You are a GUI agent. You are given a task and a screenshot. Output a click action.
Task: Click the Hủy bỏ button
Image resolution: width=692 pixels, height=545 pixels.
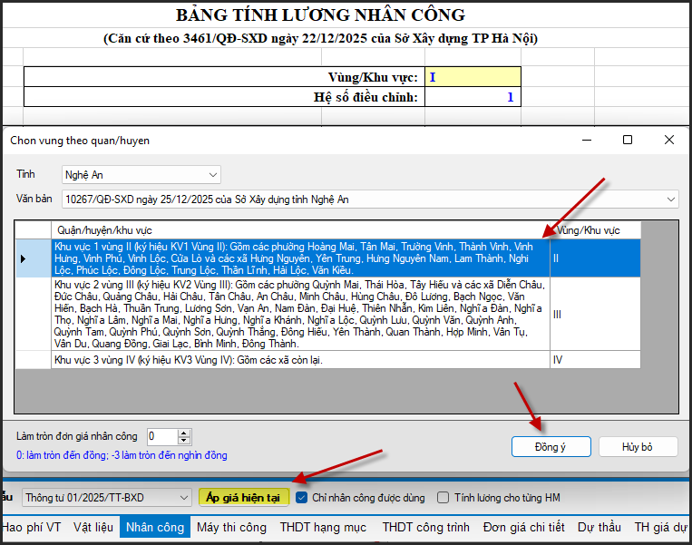(x=637, y=446)
